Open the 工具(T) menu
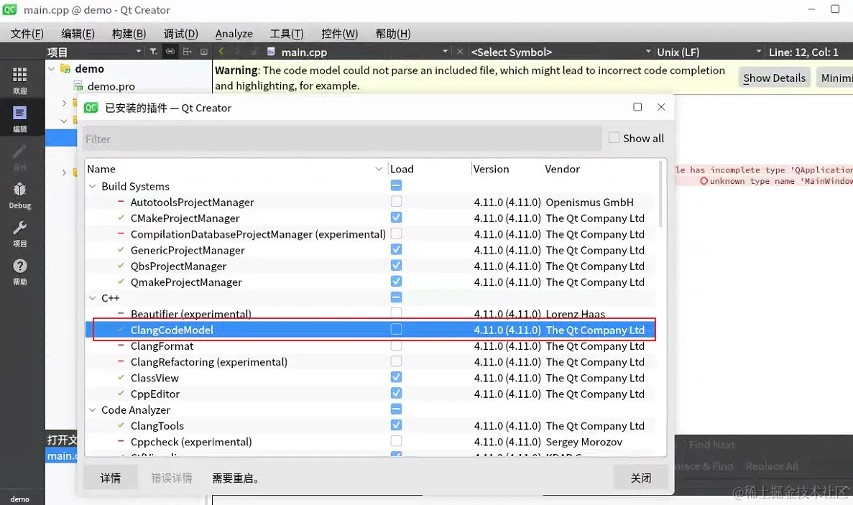 (287, 34)
